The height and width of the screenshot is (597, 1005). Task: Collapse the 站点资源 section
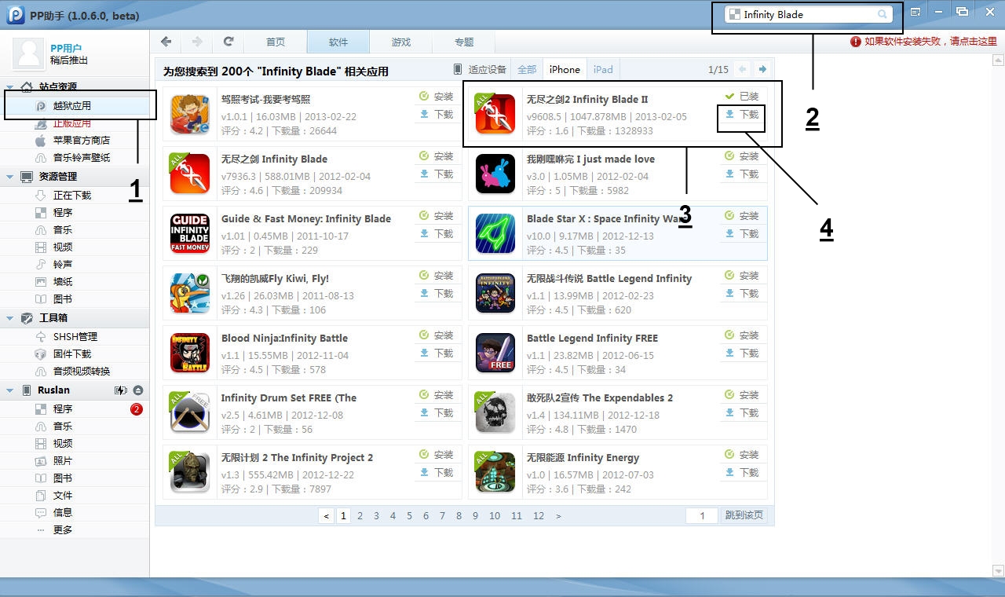click(x=10, y=87)
